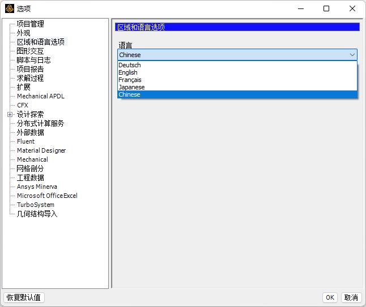Viewport: 366px width, 307px height.
Task: Select 网格剖分 in the options tree
Action: point(30,168)
